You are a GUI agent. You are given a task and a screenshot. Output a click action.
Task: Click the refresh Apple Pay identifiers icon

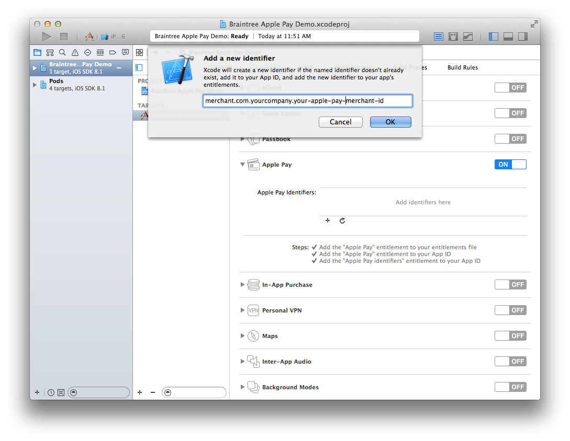(342, 221)
